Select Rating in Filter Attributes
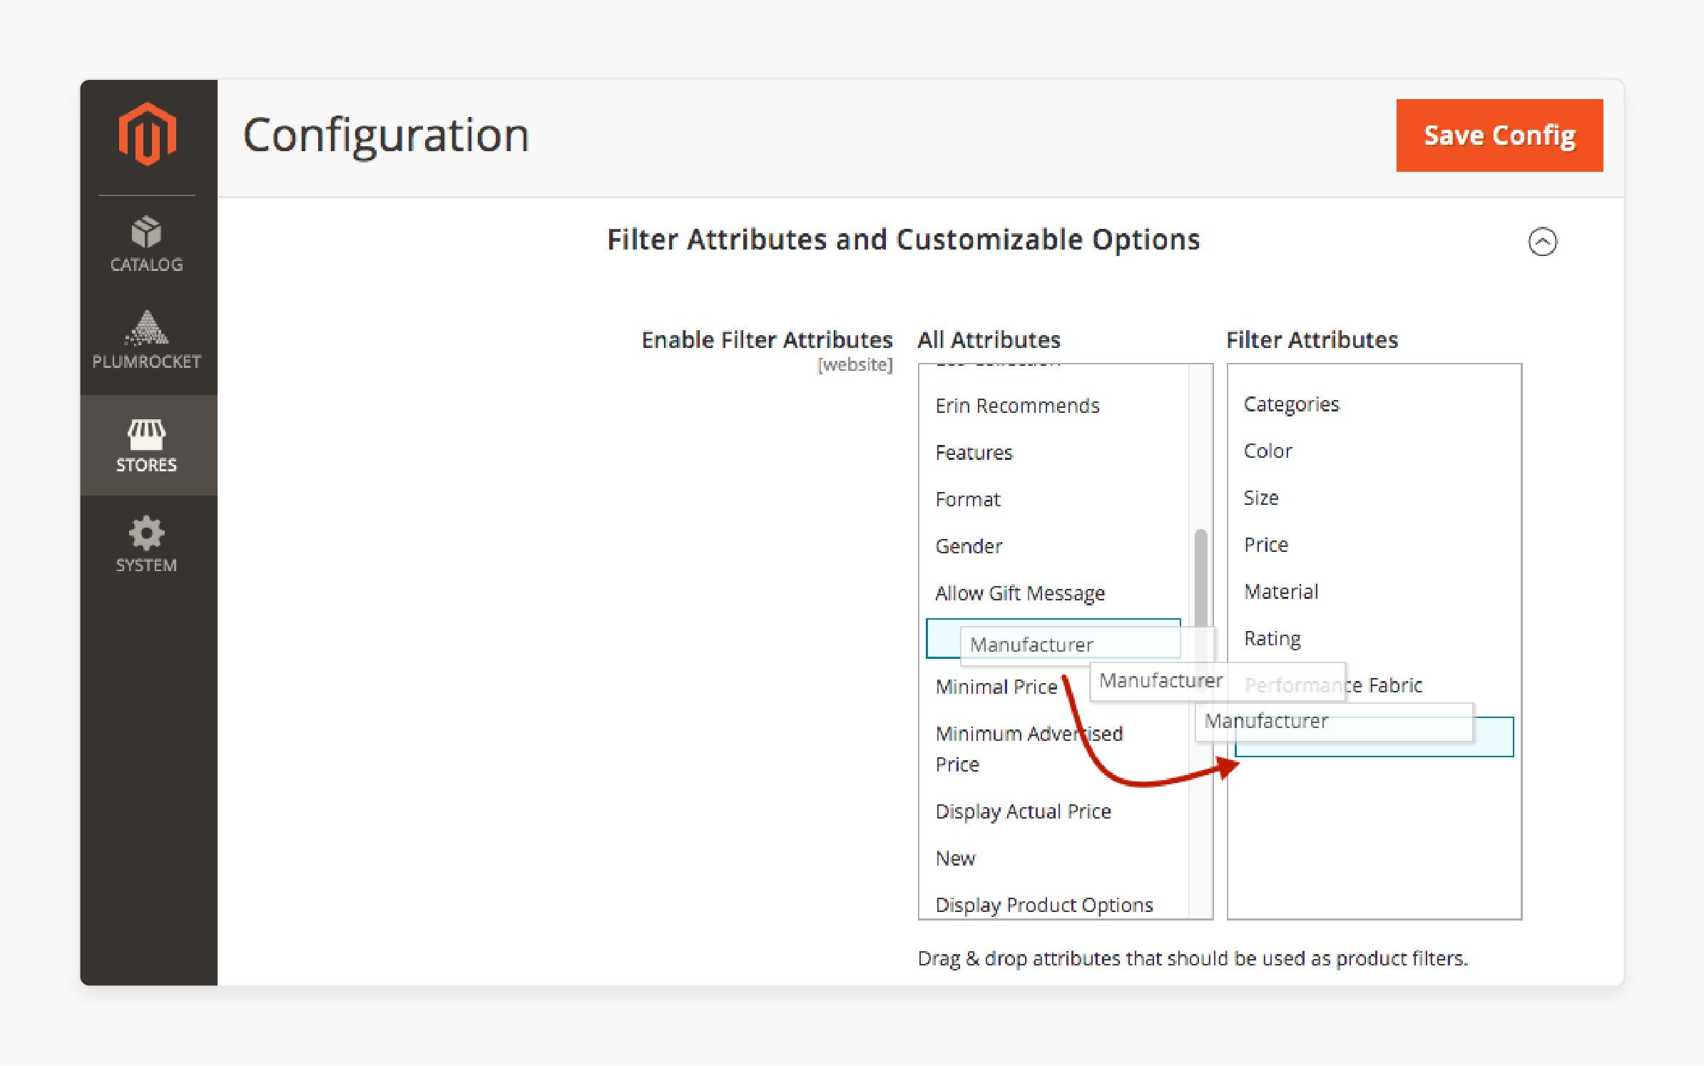 pos(1272,639)
